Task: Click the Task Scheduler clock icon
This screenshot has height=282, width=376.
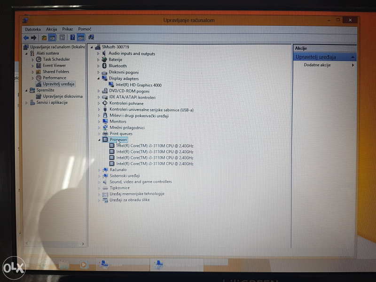Action: (39, 59)
